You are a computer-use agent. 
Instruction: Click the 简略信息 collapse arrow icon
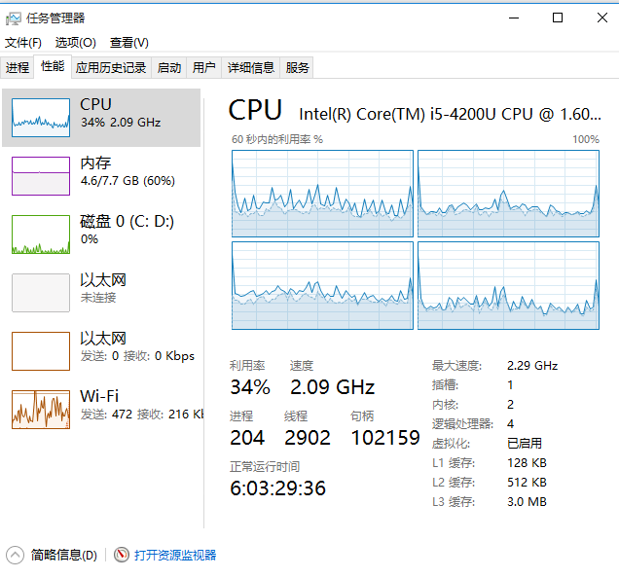(x=15, y=555)
